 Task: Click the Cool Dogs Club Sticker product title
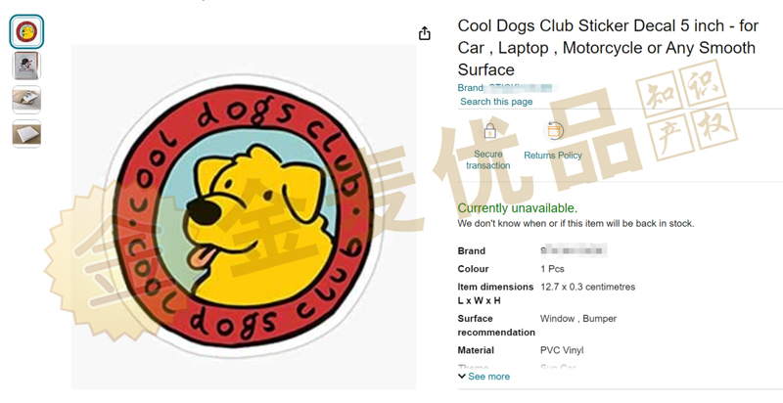pyautogui.click(x=608, y=47)
